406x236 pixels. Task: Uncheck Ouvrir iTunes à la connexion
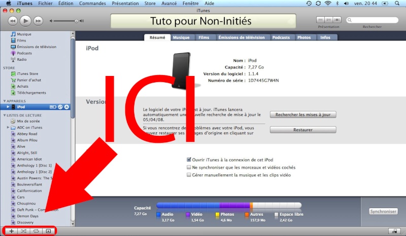[189, 159]
